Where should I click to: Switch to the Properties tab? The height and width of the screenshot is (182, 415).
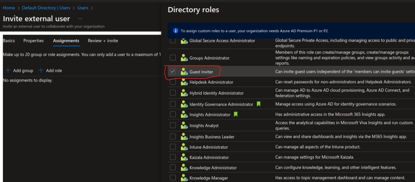pyautogui.click(x=34, y=41)
